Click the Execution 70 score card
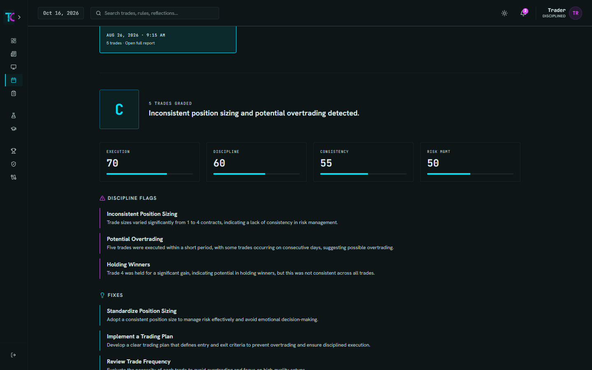Viewport: 592px width, 370px height. [150, 162]
